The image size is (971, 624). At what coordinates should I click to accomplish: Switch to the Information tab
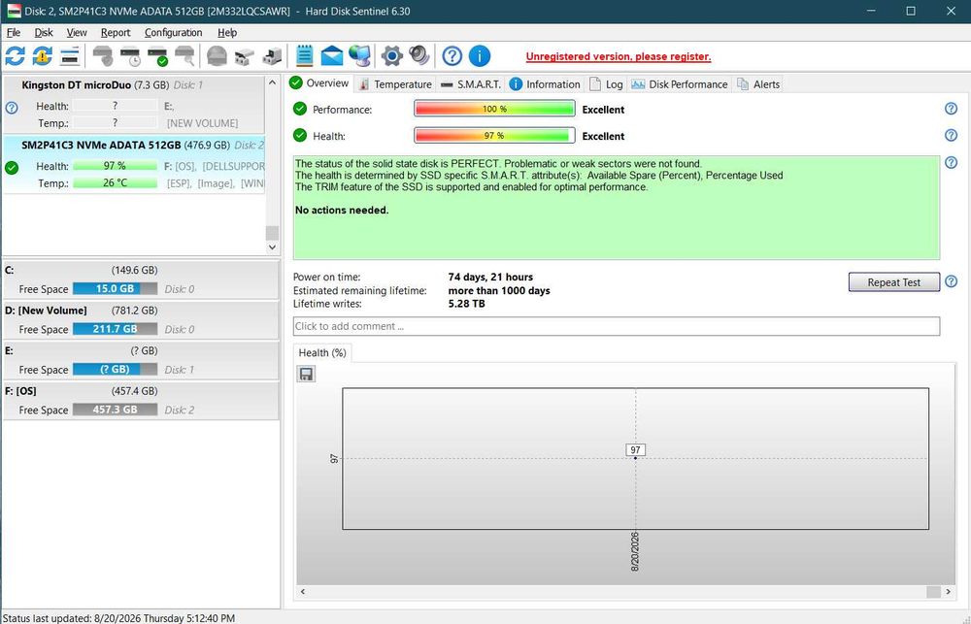[x=545, y=84]
